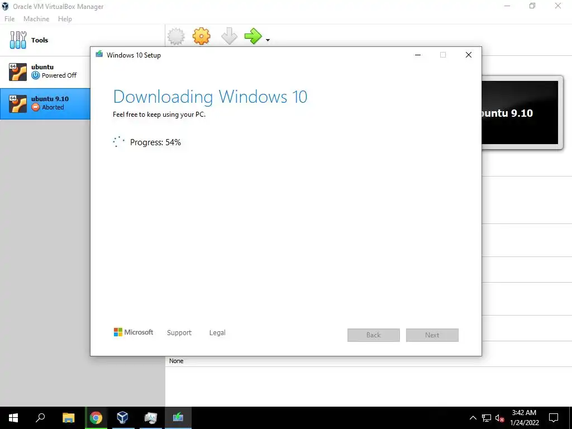Minimize the Windows 10 Setup window

click(x=418, y=55)
